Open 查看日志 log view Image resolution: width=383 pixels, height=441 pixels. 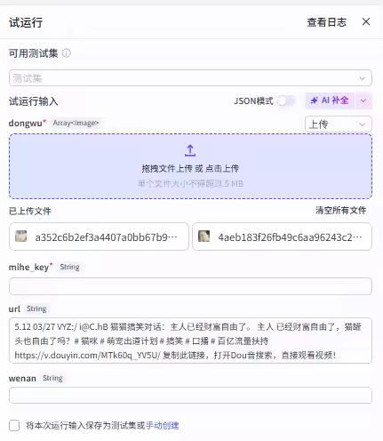point(327,22)
